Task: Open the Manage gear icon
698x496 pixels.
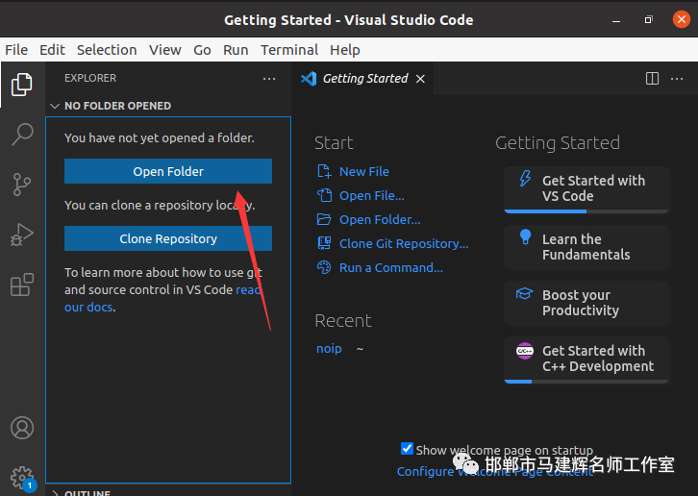Action: pos(22,478)
